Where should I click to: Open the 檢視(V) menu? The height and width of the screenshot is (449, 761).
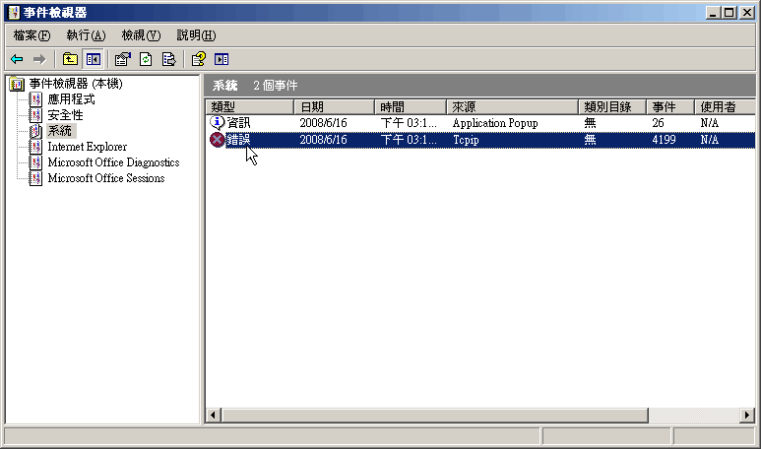(141, 35)
